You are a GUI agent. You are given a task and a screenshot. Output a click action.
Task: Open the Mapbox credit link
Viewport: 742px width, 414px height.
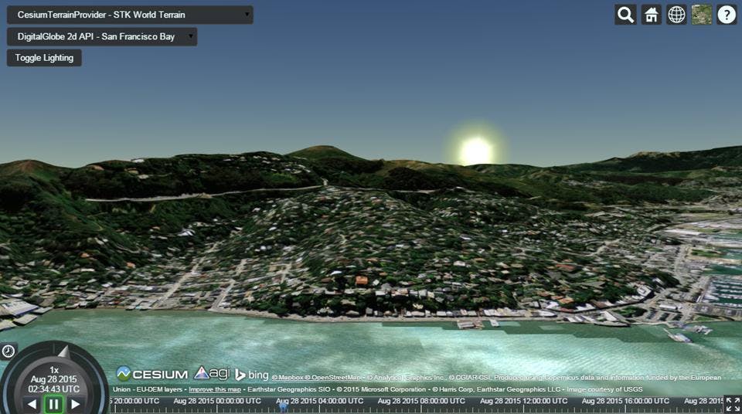(288, 378)
